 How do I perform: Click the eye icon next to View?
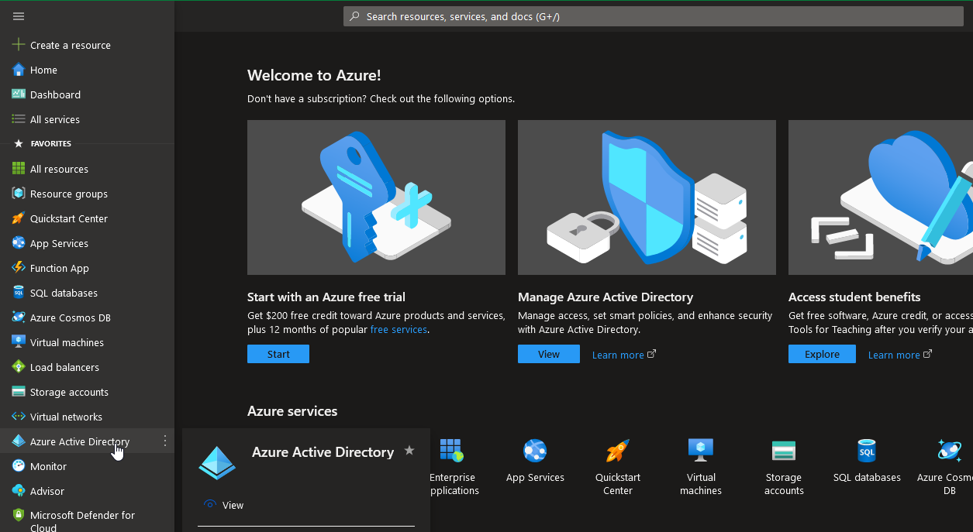click(x=209, y=505)
